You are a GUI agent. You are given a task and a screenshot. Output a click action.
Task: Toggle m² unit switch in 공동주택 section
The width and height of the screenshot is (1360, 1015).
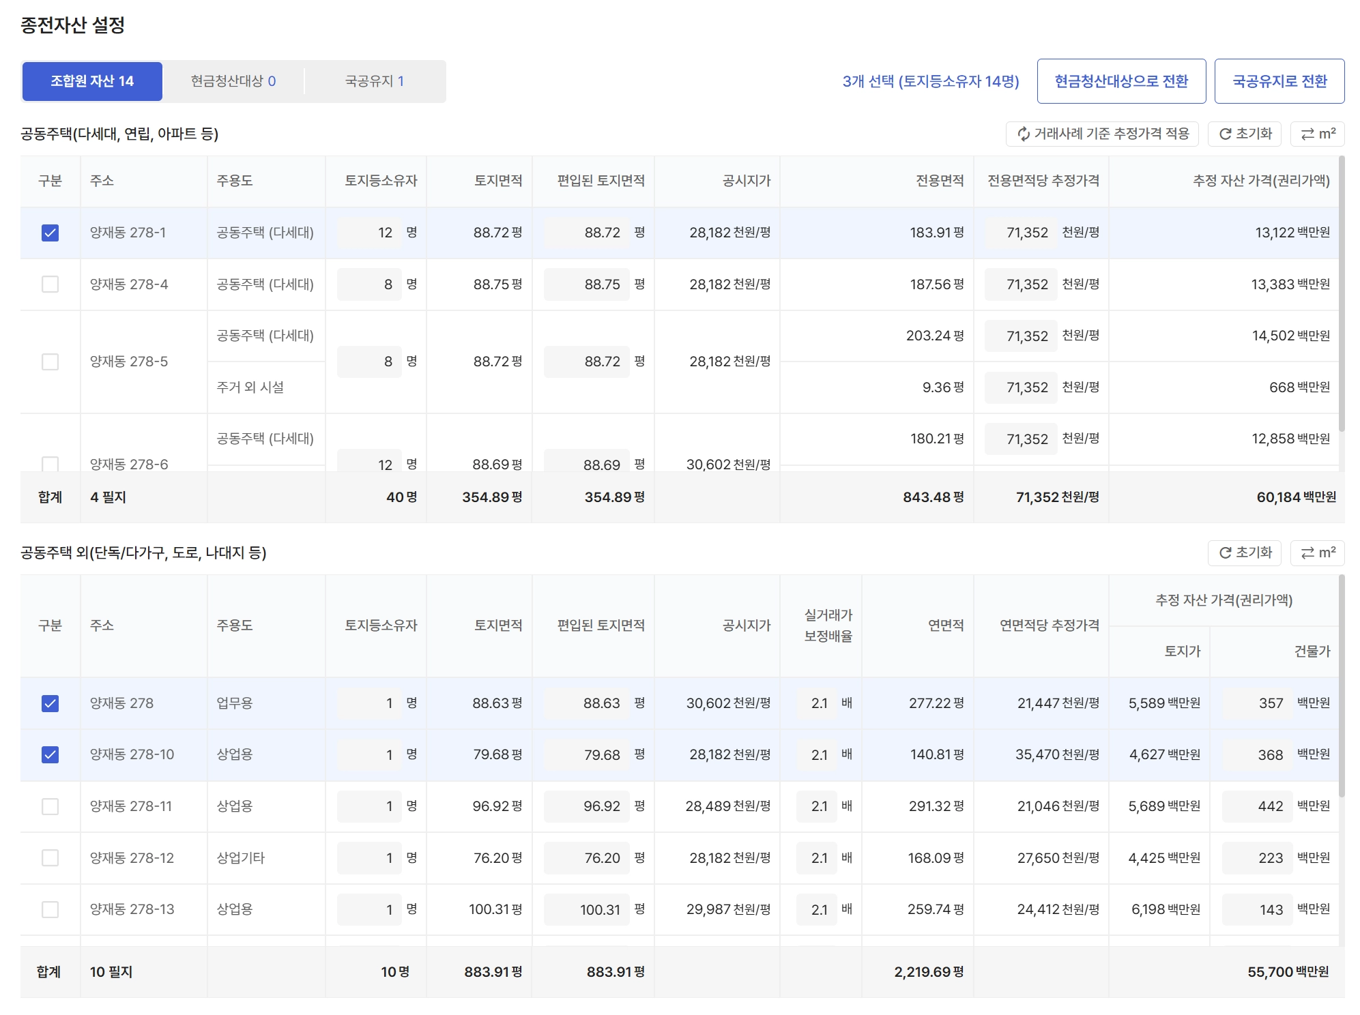pyautogui.click(x=1317, y=134)
